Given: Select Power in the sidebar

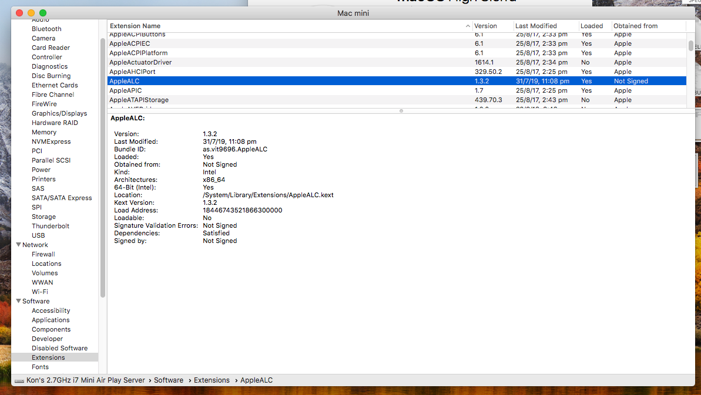Looking at the screenshot, I should pos(41,169).
